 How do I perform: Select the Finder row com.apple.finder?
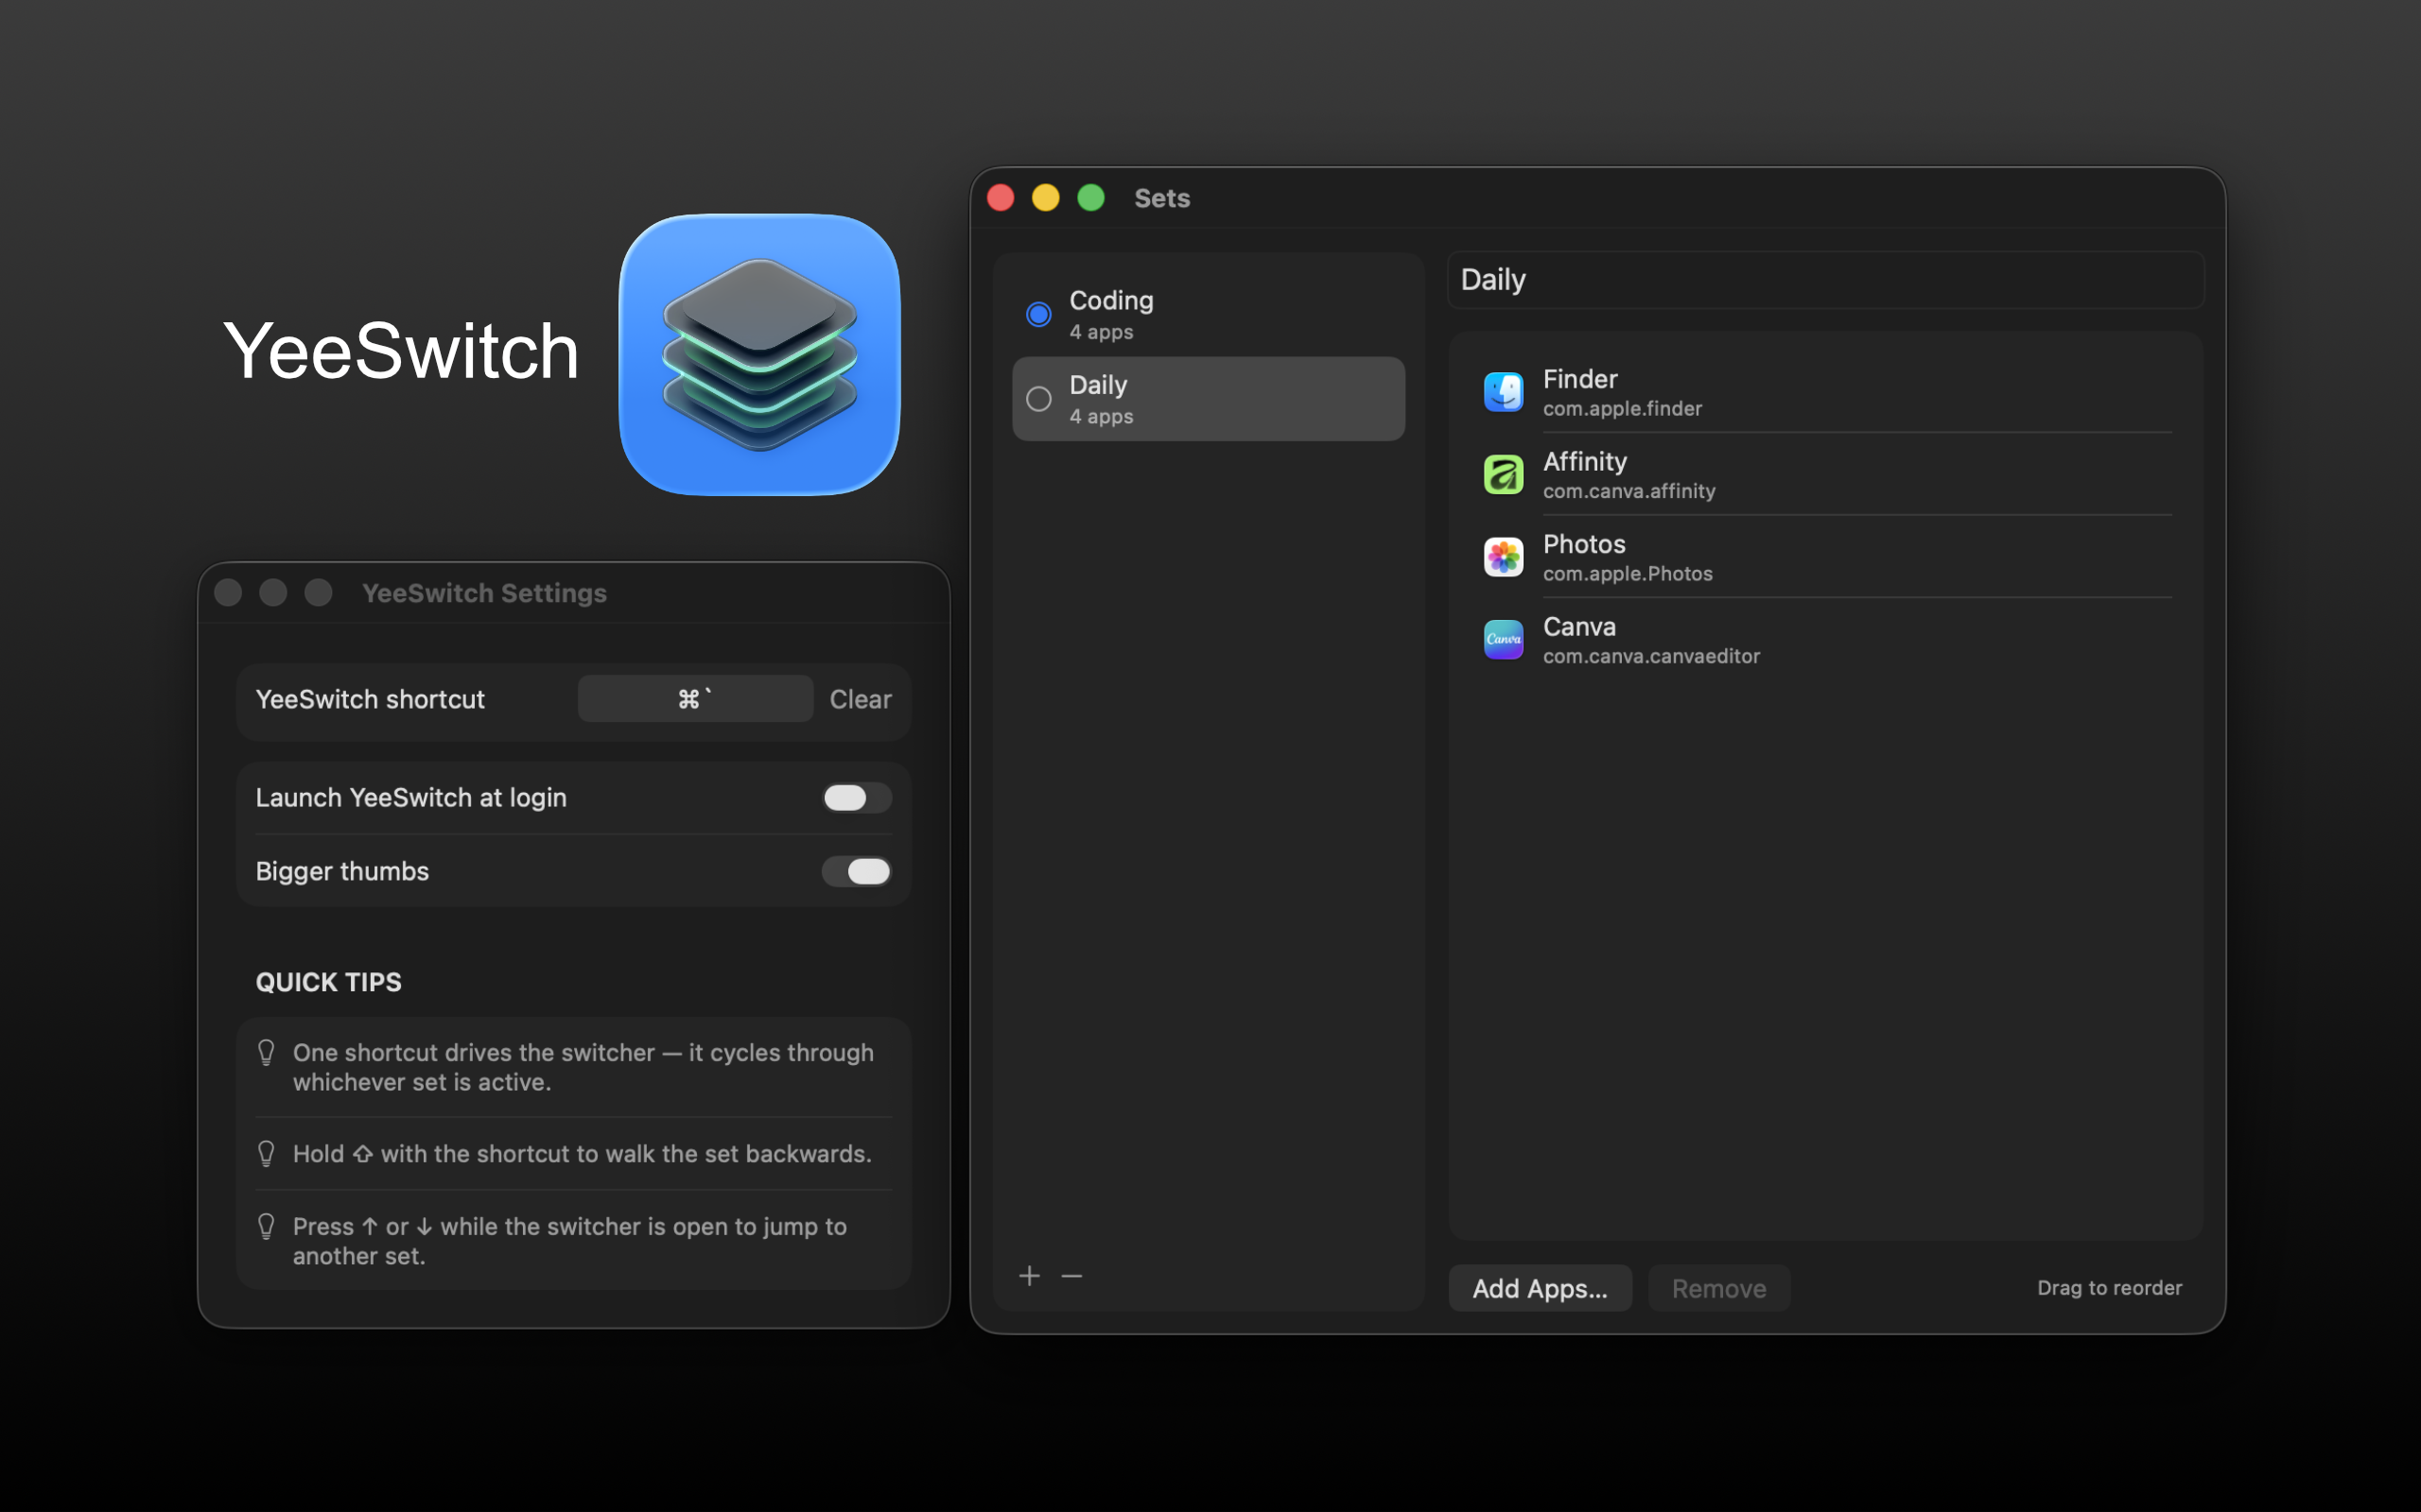click(1826, 392)
